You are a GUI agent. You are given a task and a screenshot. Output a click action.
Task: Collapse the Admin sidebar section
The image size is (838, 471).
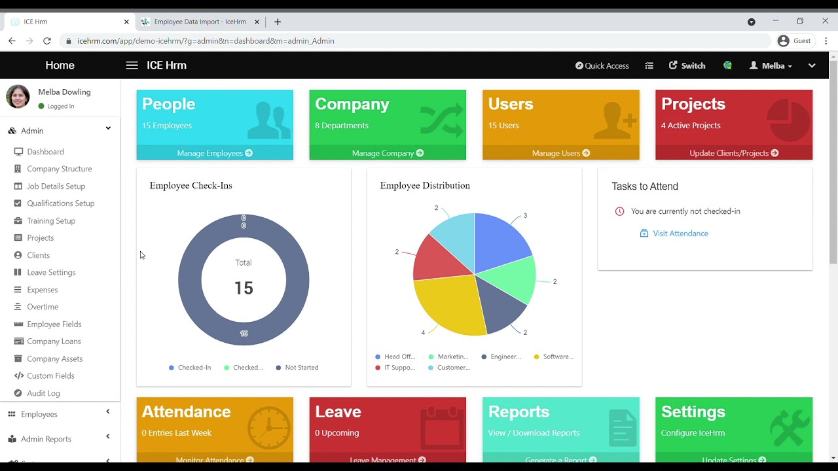pos(60,130)
